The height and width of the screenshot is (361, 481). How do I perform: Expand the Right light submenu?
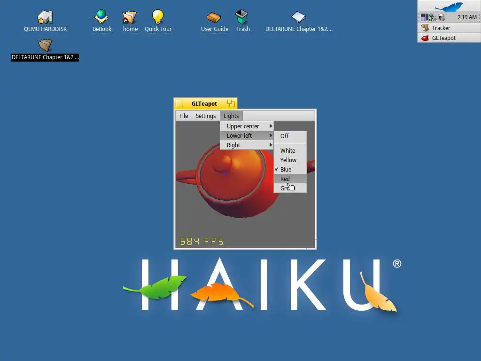click(x=247, y=145)
